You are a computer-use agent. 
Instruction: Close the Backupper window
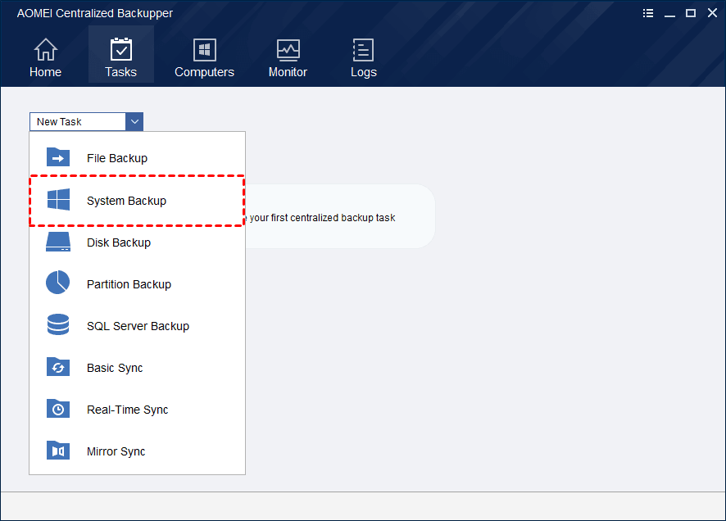[713, 13]
